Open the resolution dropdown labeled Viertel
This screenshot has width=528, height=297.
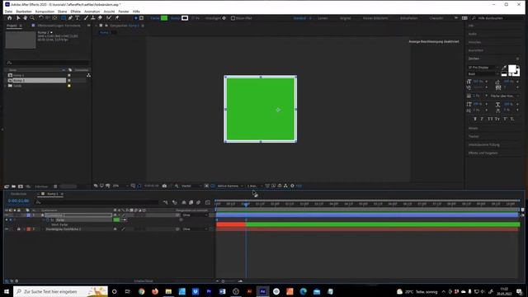191,186
